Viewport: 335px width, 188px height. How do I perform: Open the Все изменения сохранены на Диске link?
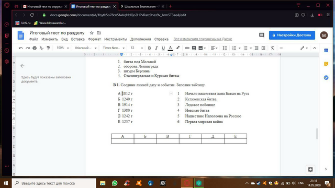203,39
